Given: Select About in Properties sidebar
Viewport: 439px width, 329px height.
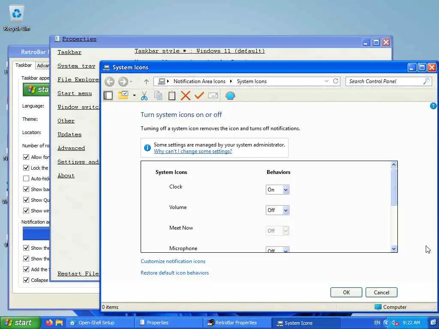Looking at the screenshot, I should (66, 176).
